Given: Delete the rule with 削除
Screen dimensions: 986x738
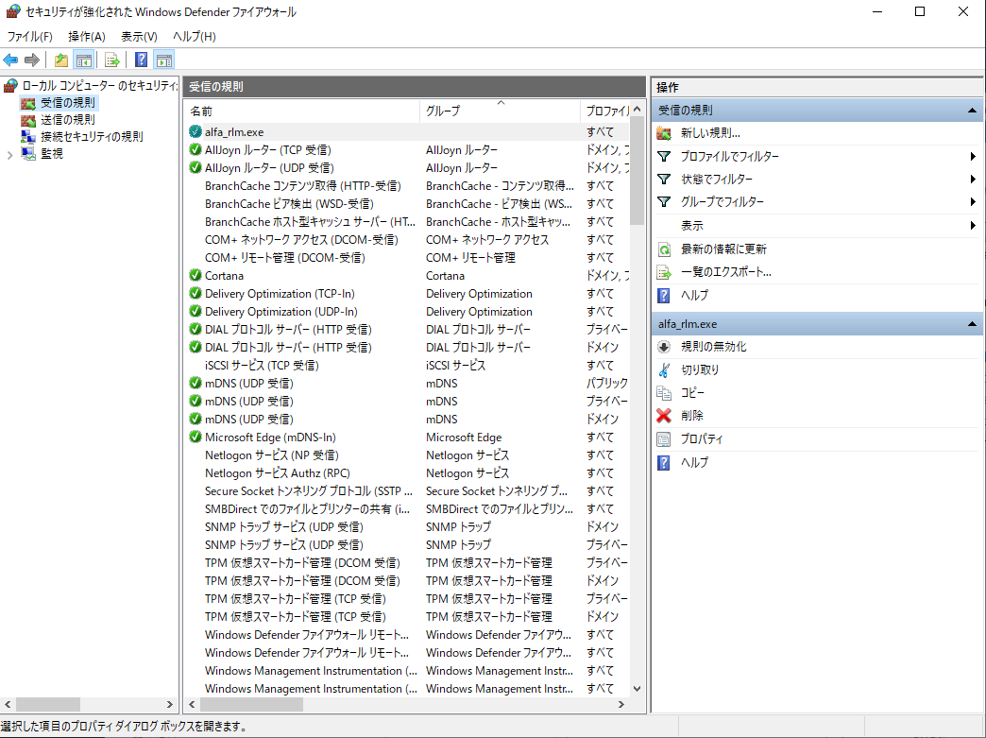Looking at the screenshot, I should coord(691,416).
